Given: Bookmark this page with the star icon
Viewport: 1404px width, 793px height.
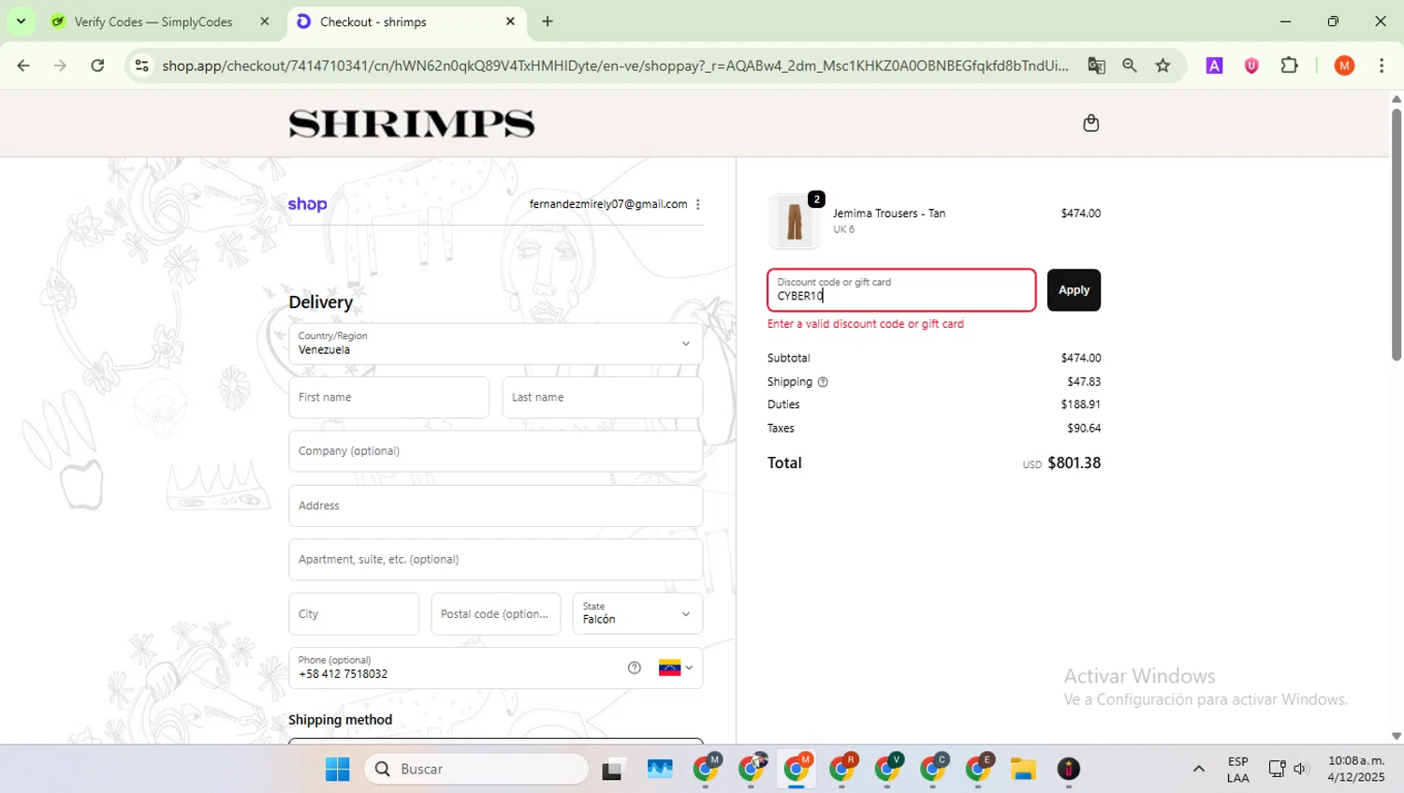Looking at the screenshot, I should pyautogui.click(x=1163, y=66).
